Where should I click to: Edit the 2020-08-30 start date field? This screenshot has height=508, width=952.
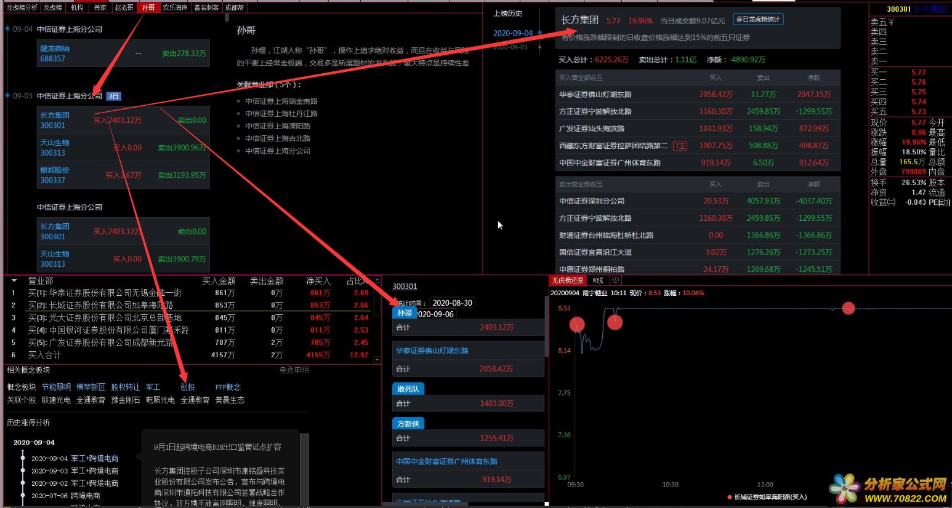(x=452, y=303)
